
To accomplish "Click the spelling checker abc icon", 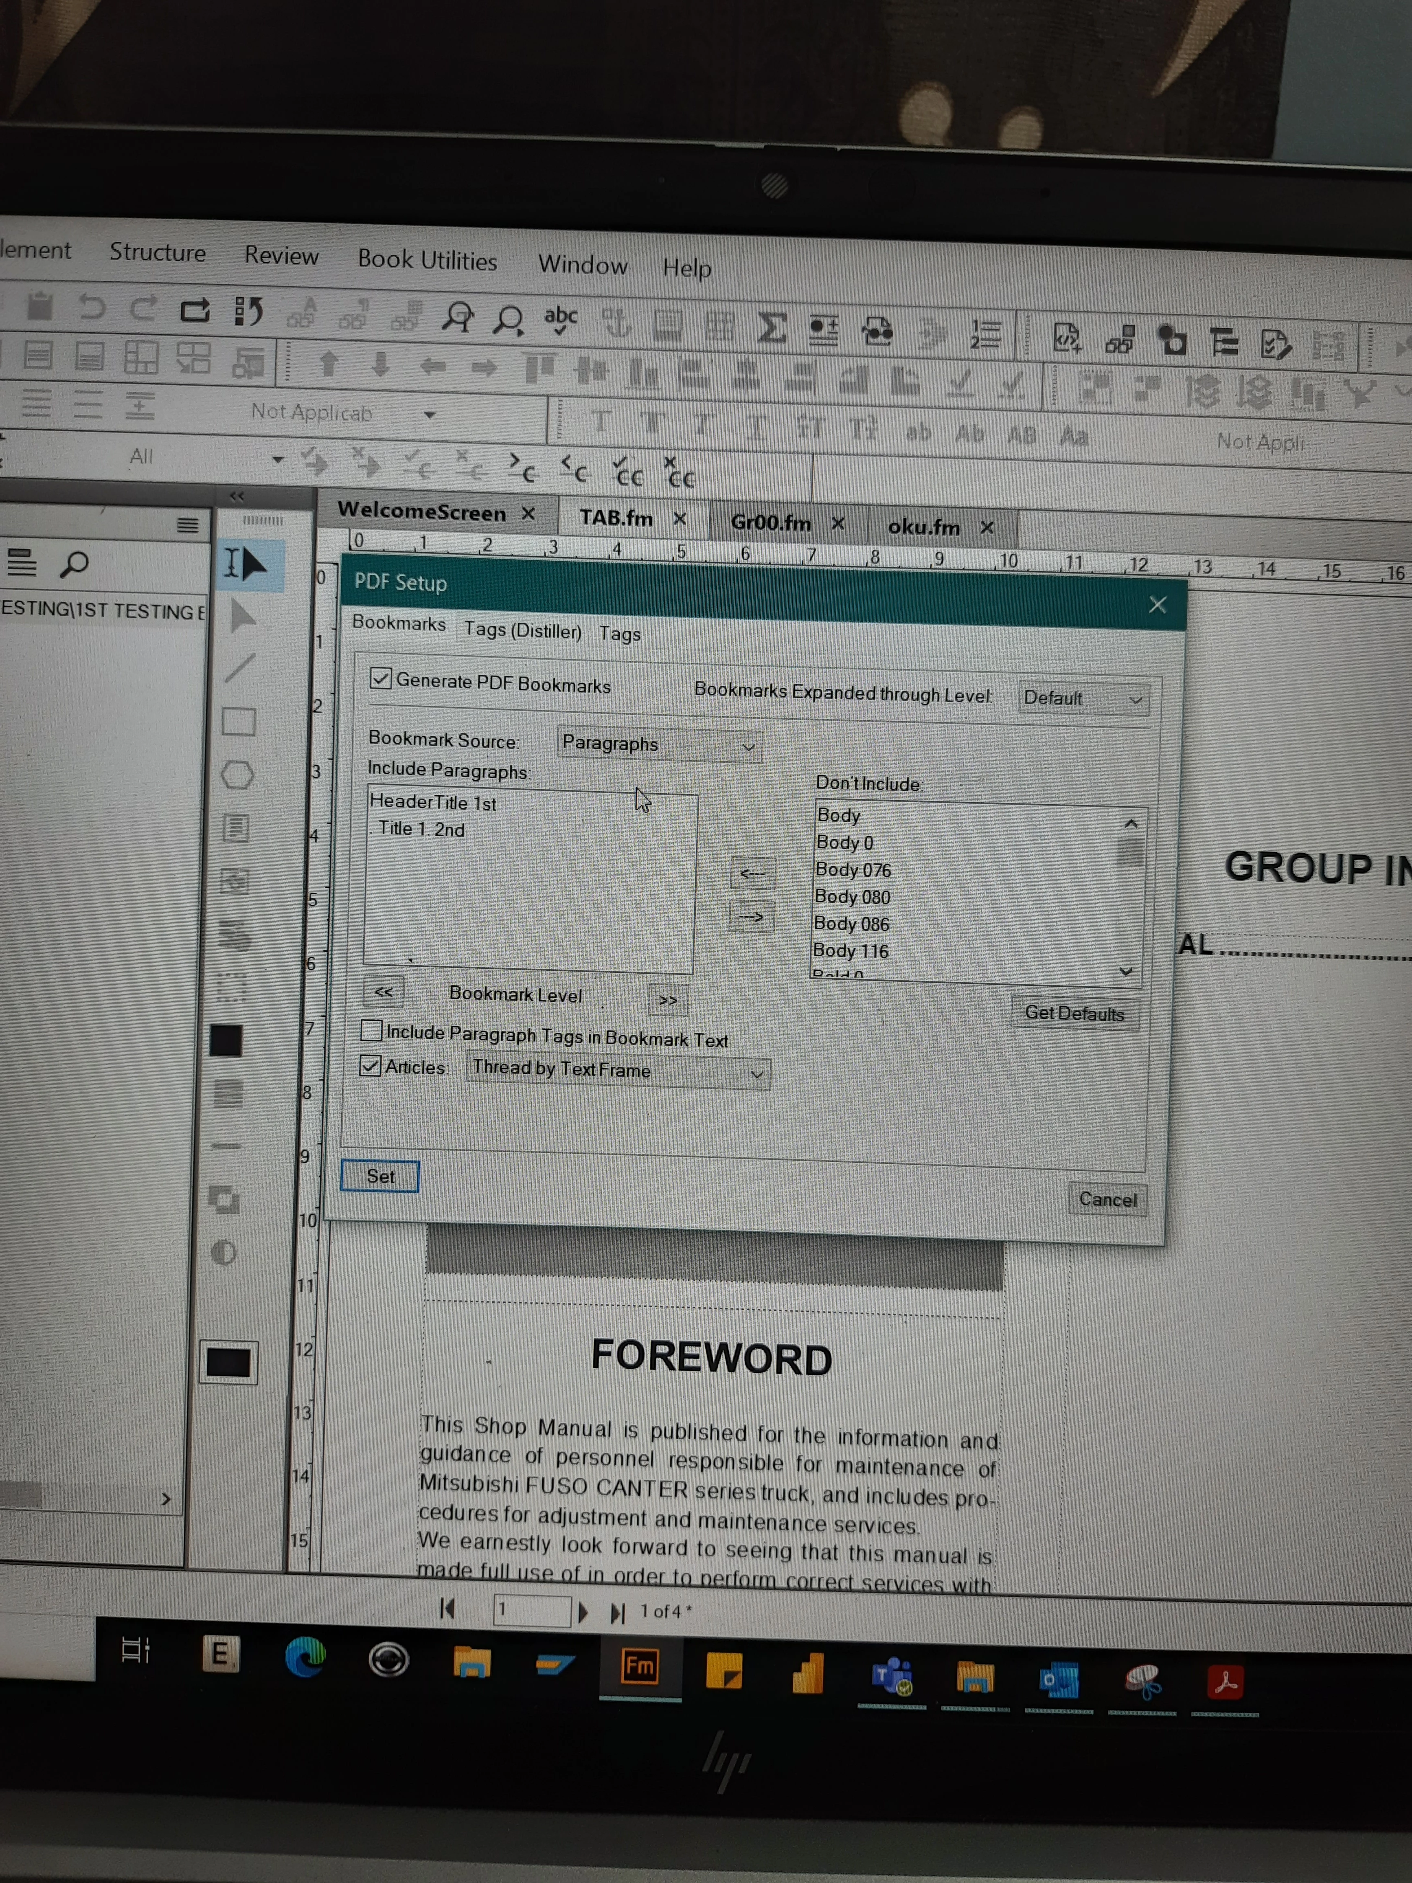I will coord(561,321).
